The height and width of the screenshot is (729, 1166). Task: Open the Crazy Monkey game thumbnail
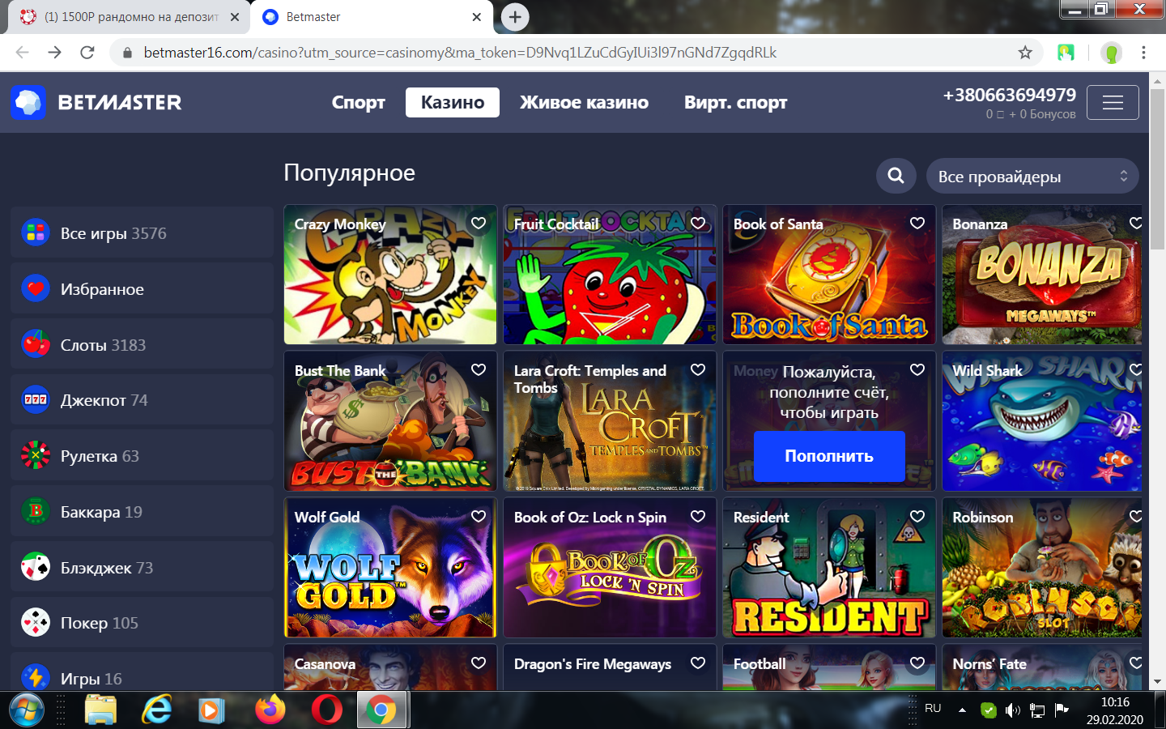coord(390,275)
